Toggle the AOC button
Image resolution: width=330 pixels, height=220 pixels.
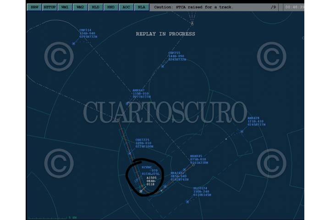(x=126, y=7)
